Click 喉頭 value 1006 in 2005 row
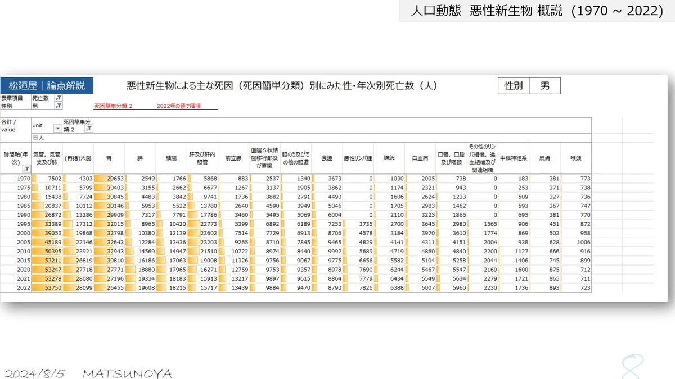 click(583, 242)
